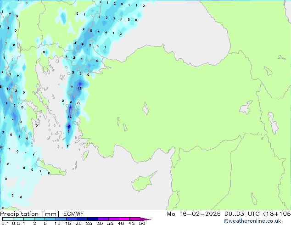Screen dimensions: 291x225
Task: Pick the 20–25 mm legend swatch
Action: pos(82,219)
